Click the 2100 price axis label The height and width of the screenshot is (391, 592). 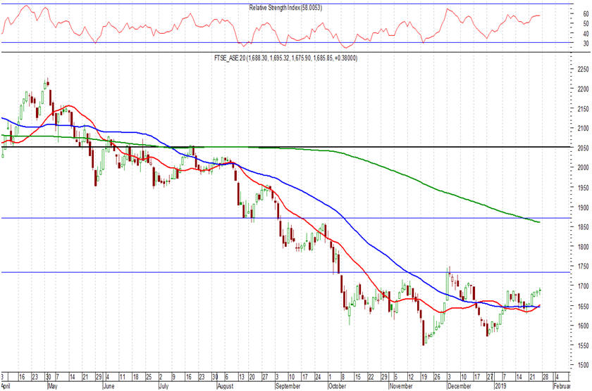(x=583, y=129)
